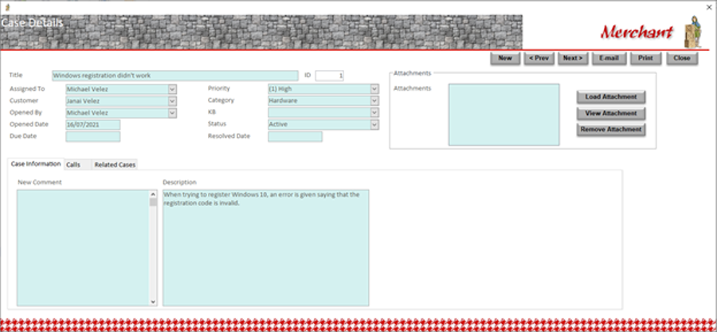Click the gray Close button
Image resolution: width=717 pixels, height=332 pixels.
(682, 58)
